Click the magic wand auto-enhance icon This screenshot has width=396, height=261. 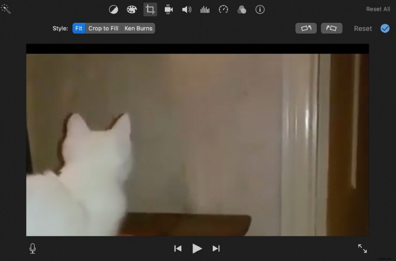tap(6, 9)
